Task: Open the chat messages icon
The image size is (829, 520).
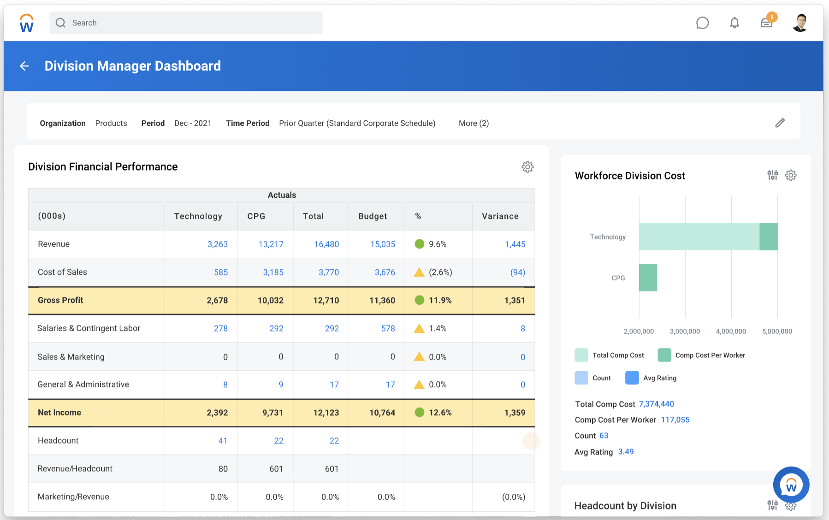Action: pyautogui.click(x=702, y=23)
